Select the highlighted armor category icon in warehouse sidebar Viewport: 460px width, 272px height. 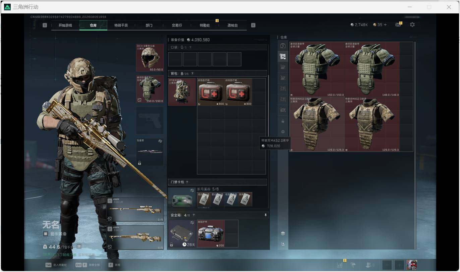point(283,56)
